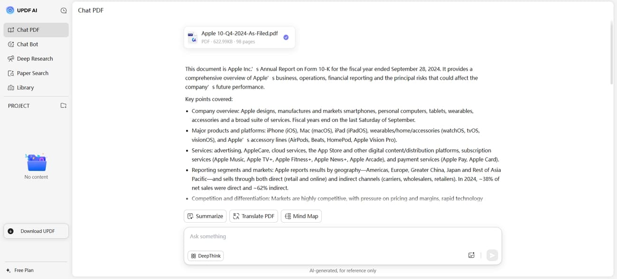This screenshot has width=617, height=279.
Task: Go to Paper Search
Action: (x=36, y=73)
